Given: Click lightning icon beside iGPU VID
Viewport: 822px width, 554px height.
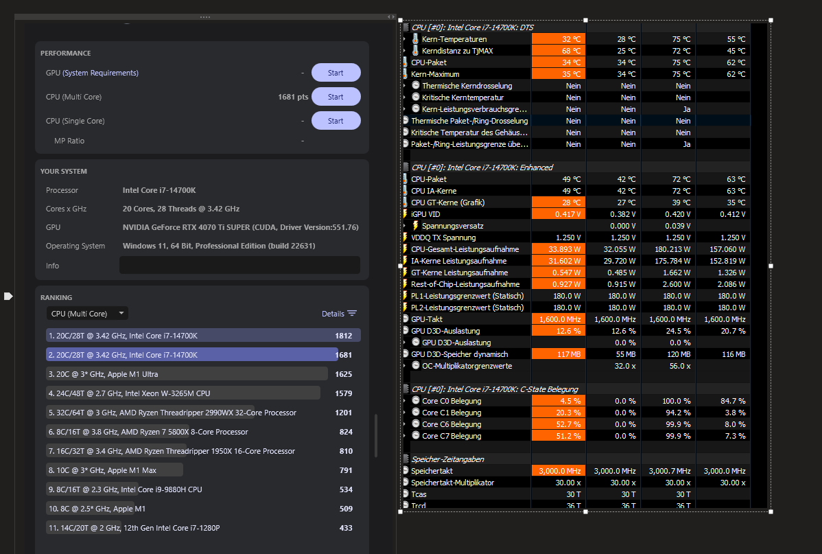Looking at the screenshot, I should [406, 214].
